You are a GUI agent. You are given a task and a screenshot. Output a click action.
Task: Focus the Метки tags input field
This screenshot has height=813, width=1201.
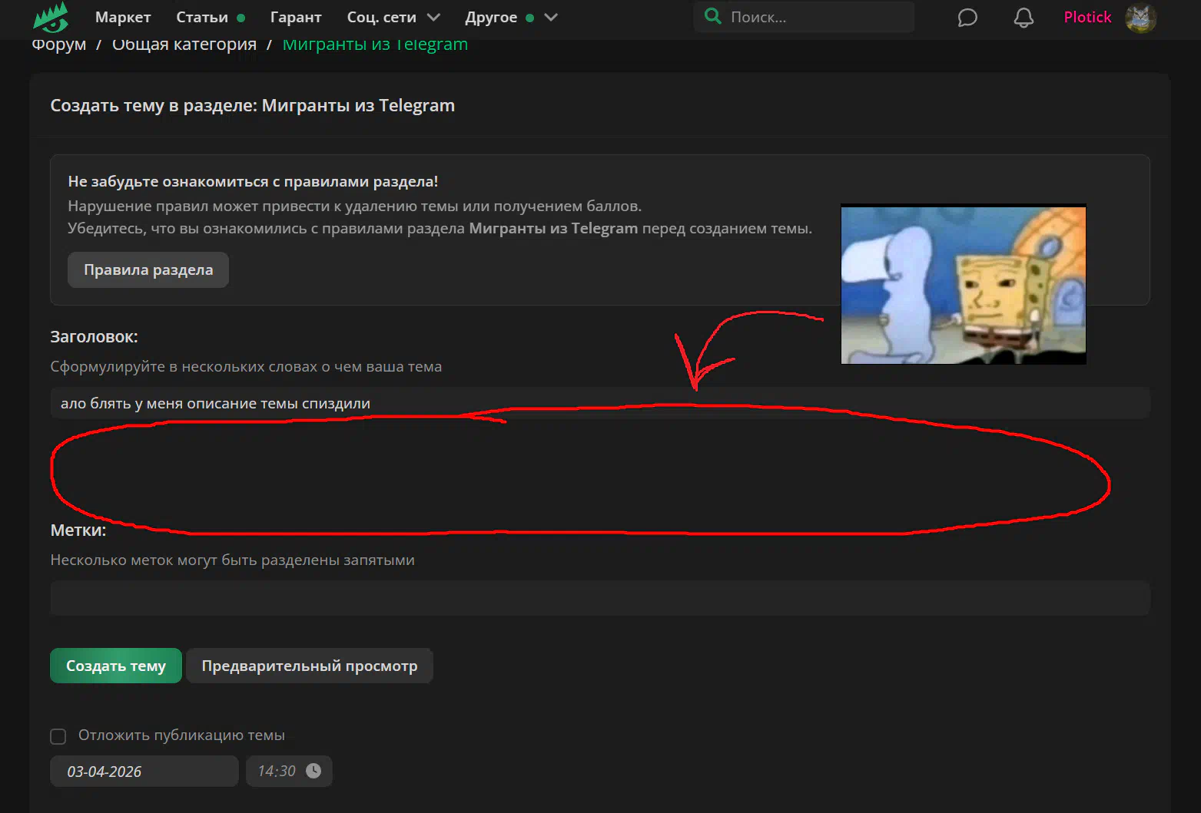599,597
